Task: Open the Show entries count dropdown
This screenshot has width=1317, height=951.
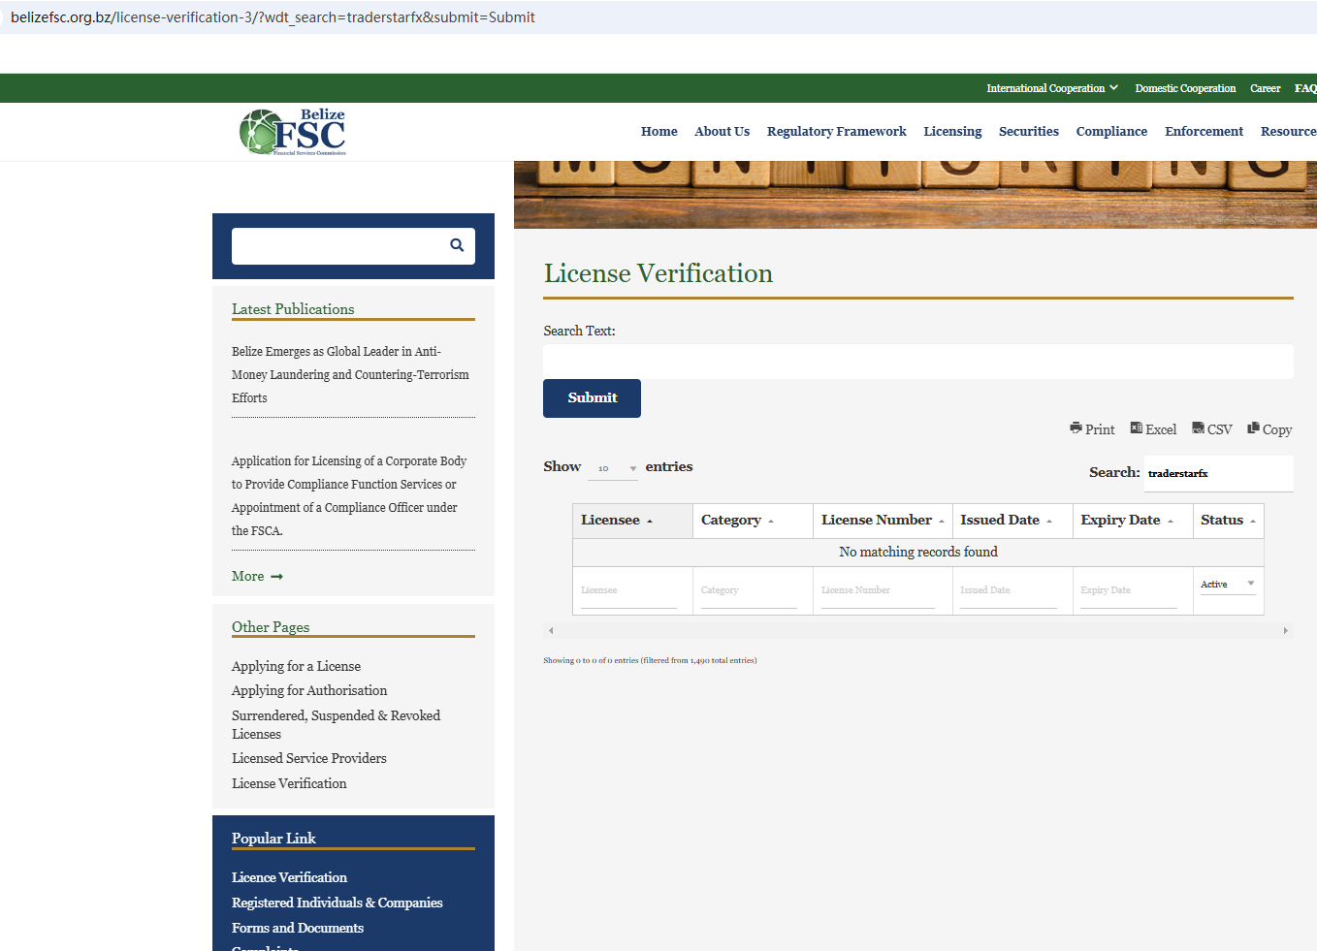Action: tap(613, 468)
